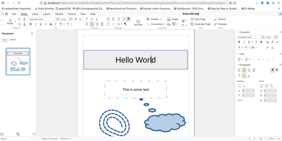The width and height of the screenshot is (282, 141).
Task: Toggle Left-to-Right direction in ribbon Paragraph
Action: (x=128, y=19)
